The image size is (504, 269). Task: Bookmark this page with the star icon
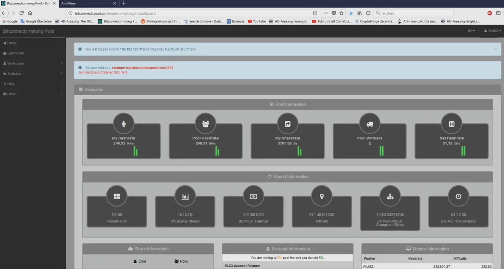tap(341, 13)
